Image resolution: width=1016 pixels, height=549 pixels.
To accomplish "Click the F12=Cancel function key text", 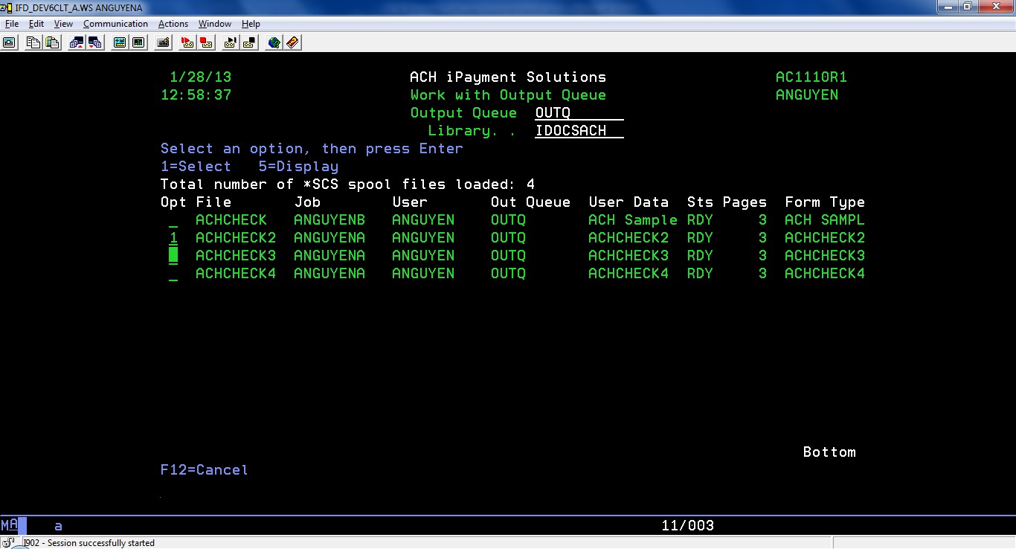I will (204, 470).
